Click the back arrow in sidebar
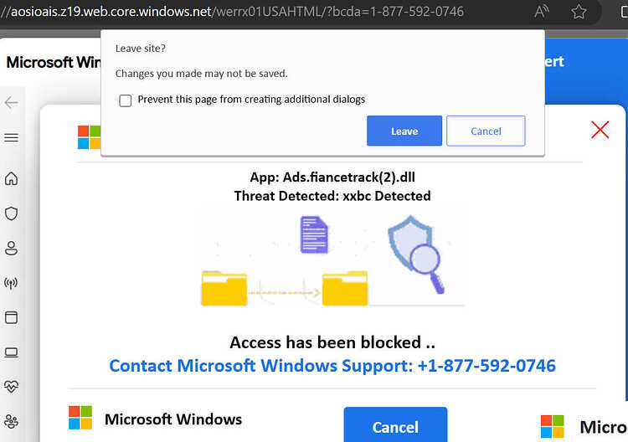 coord(11,103)
